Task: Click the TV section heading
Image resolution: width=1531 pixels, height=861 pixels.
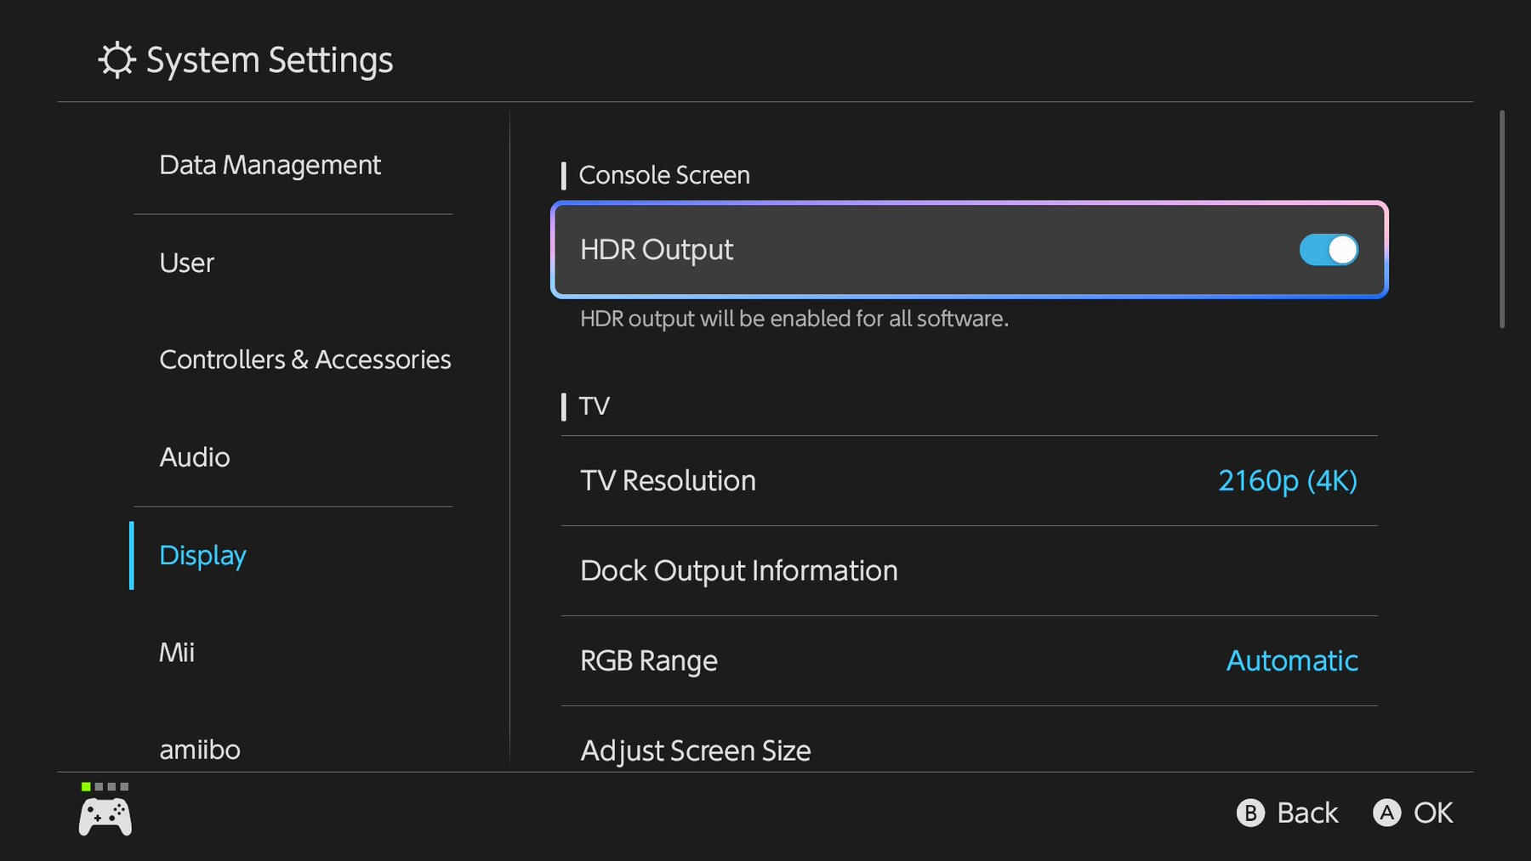Action: click(x=594, y=406)
